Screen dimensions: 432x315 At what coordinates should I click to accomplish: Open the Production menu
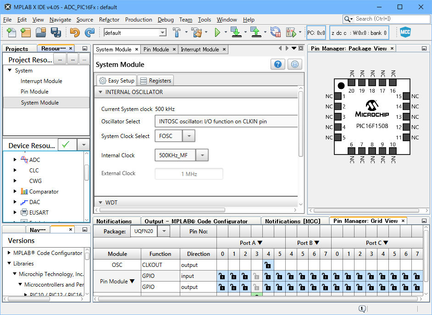pyautogui.click(x=138, y=20)
